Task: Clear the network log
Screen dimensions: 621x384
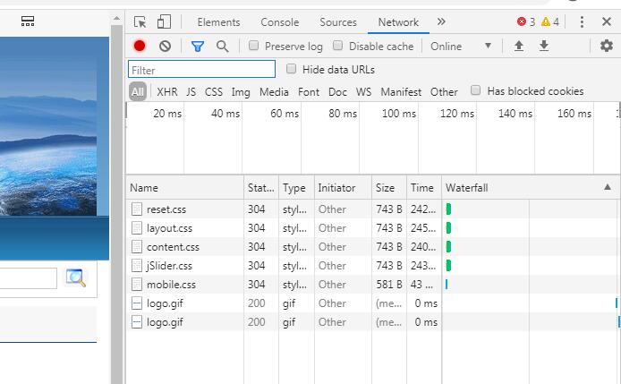Action: coord(165,47)
